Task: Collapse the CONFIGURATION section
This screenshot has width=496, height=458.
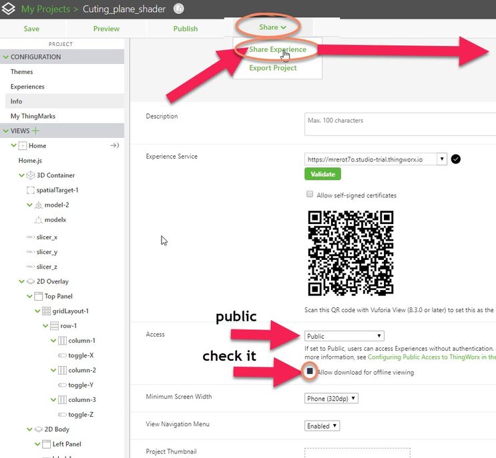Action: click(x=5, y=57)
